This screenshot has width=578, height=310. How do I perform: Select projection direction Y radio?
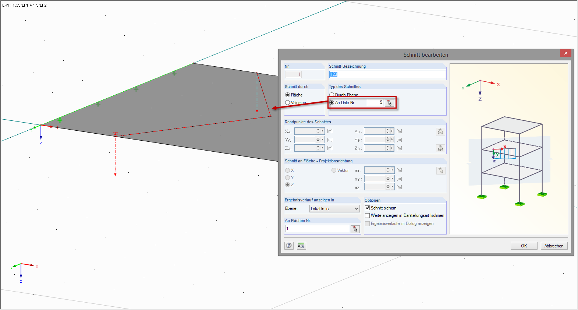288,178
